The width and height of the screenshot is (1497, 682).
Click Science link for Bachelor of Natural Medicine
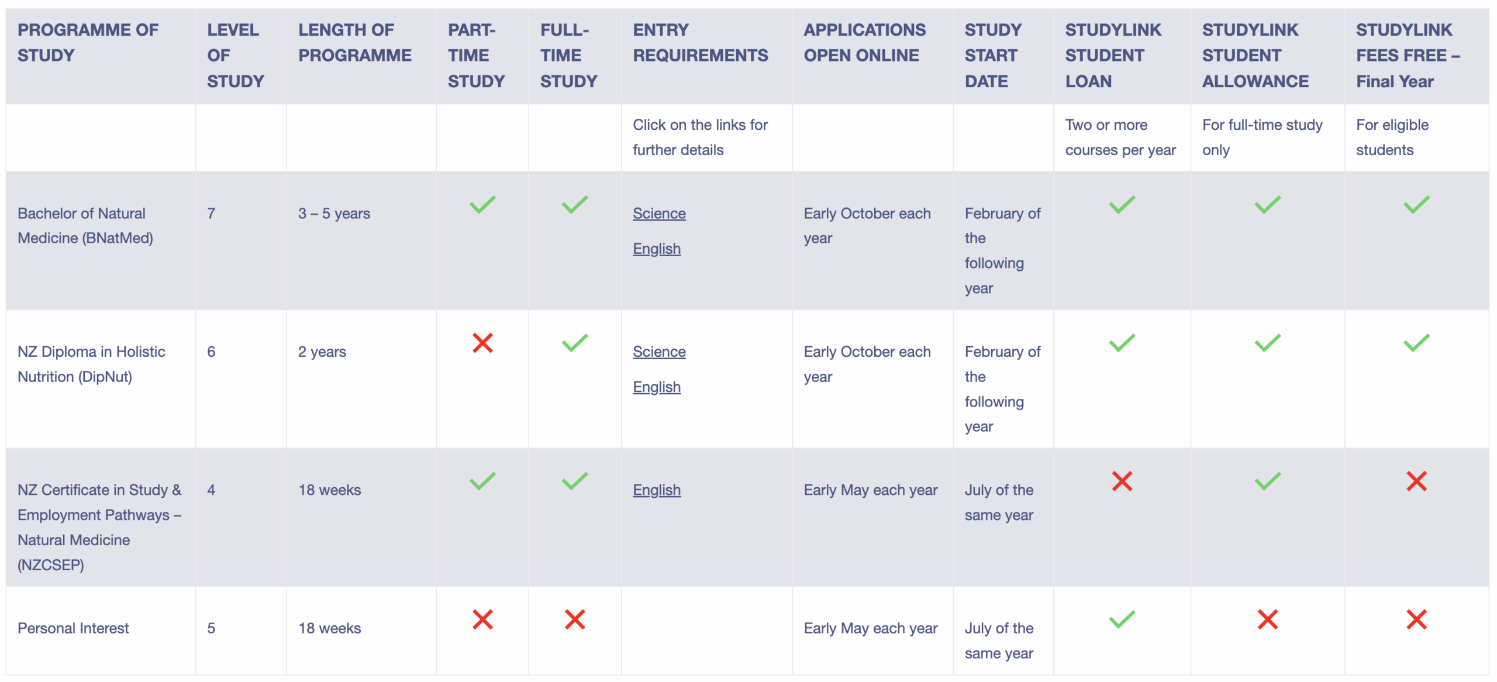(x=659, y=213)
